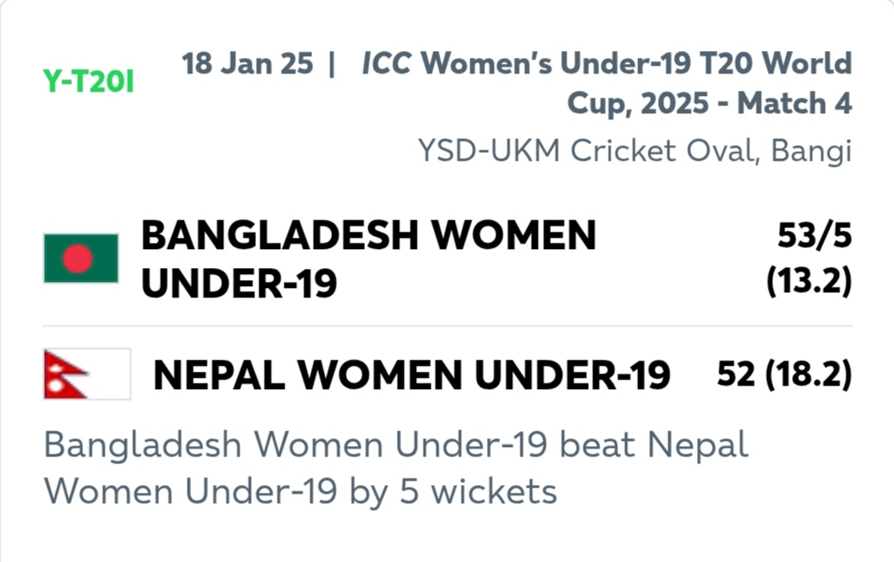This screenshot has height=562, width=894.
Task: Click the divider line between teams
Action: (x=448, y=326)
